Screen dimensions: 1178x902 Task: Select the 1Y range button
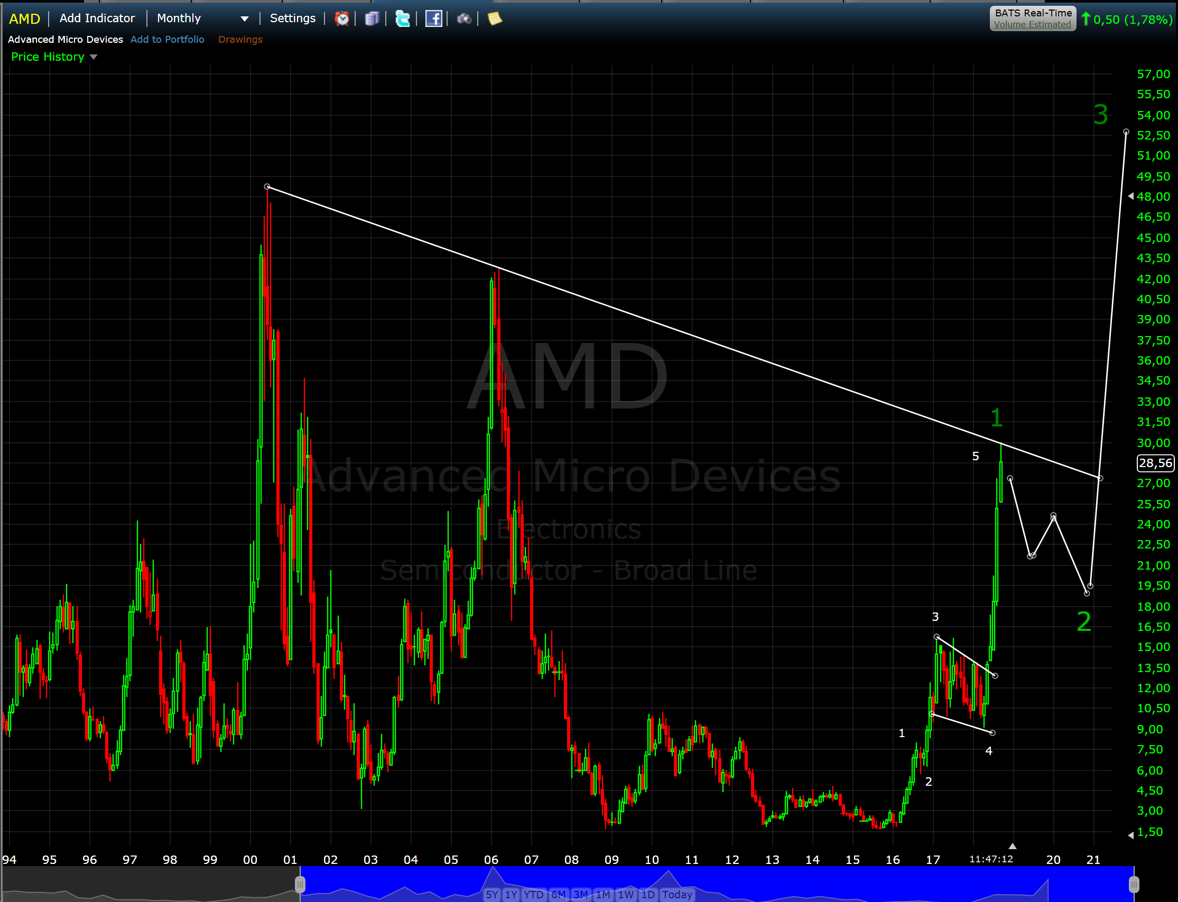[x=511, y=895]
